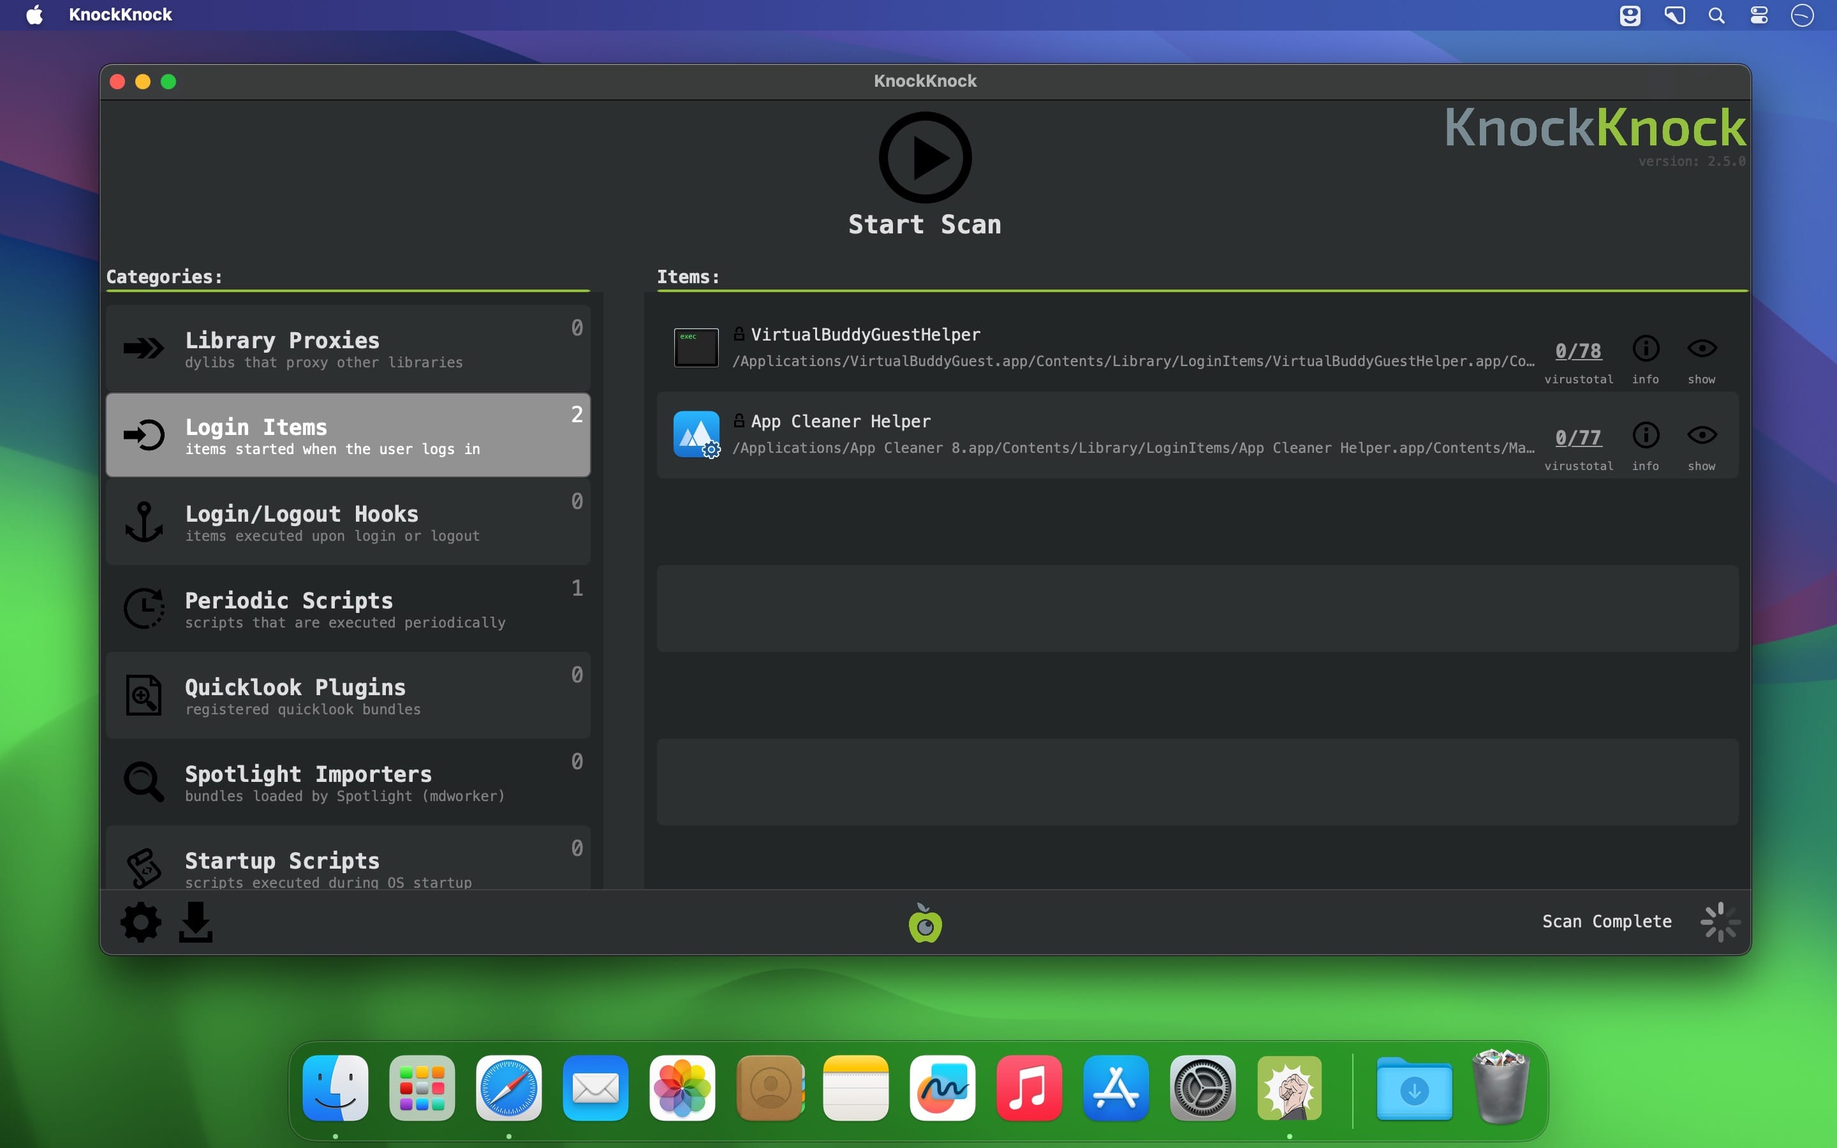
Task: Open Spotlight search in menu bar
Action: pos(1716,15)
